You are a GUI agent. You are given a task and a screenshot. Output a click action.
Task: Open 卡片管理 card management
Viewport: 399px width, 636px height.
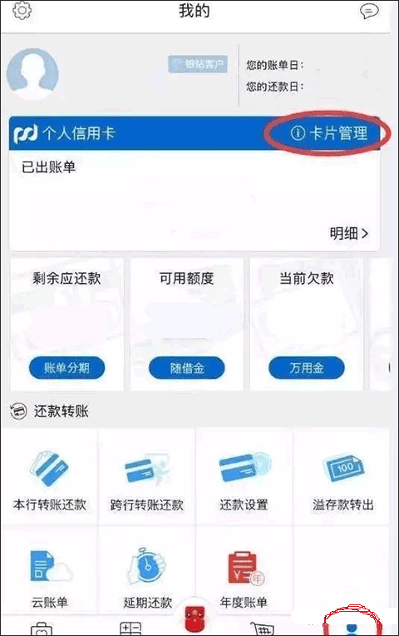tap(328, 132)
